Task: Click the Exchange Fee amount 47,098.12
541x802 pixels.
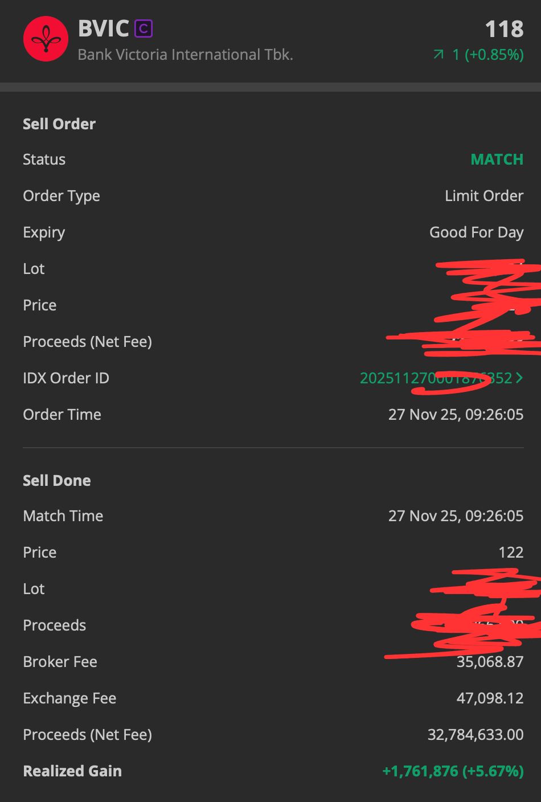Action: coord(490,698)
